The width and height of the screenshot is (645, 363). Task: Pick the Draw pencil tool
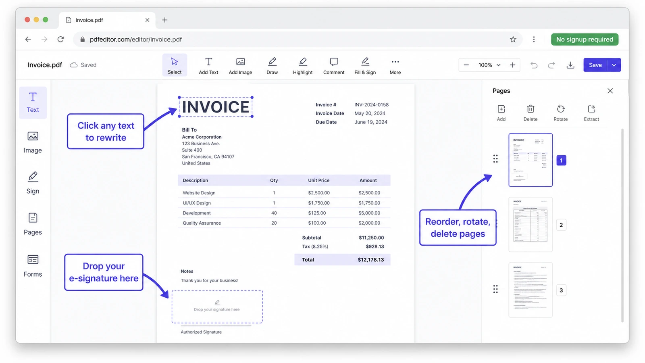click(272, 66)
